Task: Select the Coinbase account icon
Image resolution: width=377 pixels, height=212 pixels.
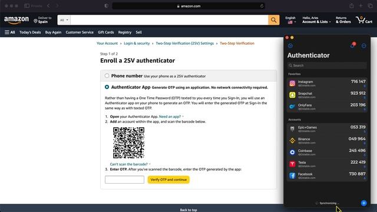Action: [x=292, y=152]
